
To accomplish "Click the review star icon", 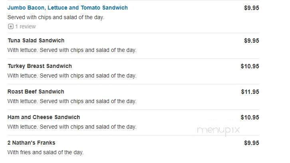I will pyautogui.click(x=11, y=26).
